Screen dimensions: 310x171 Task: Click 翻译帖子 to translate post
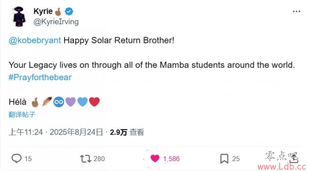[x=22, y=114]
